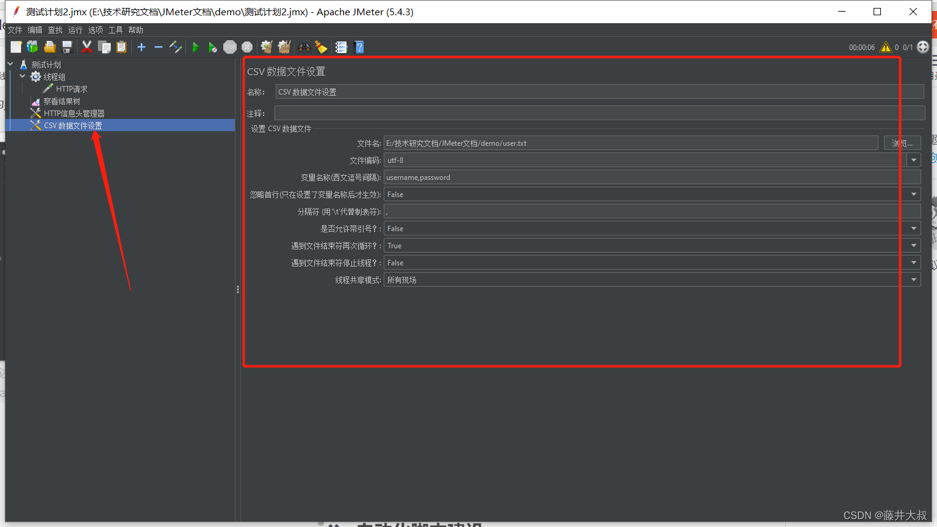Click the Copy icon in toolbar
937x527 pixels.
click(104, 47)
